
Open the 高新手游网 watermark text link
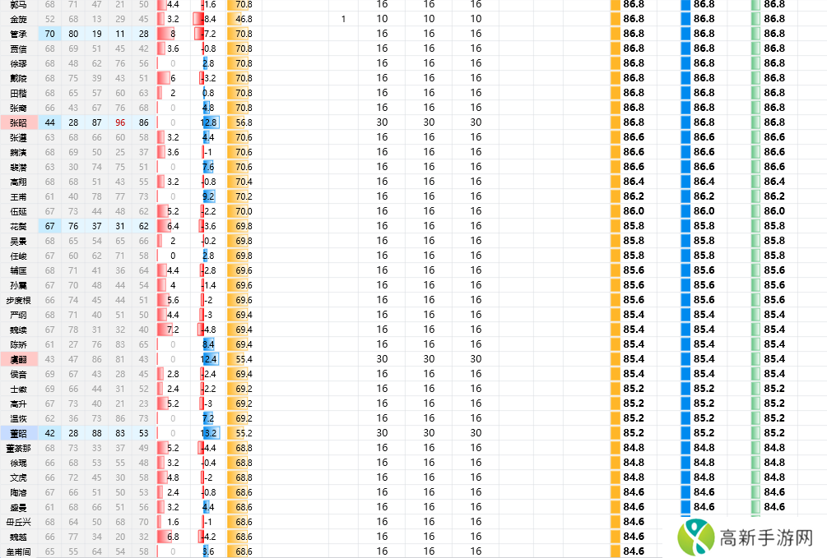coord(765,538)
